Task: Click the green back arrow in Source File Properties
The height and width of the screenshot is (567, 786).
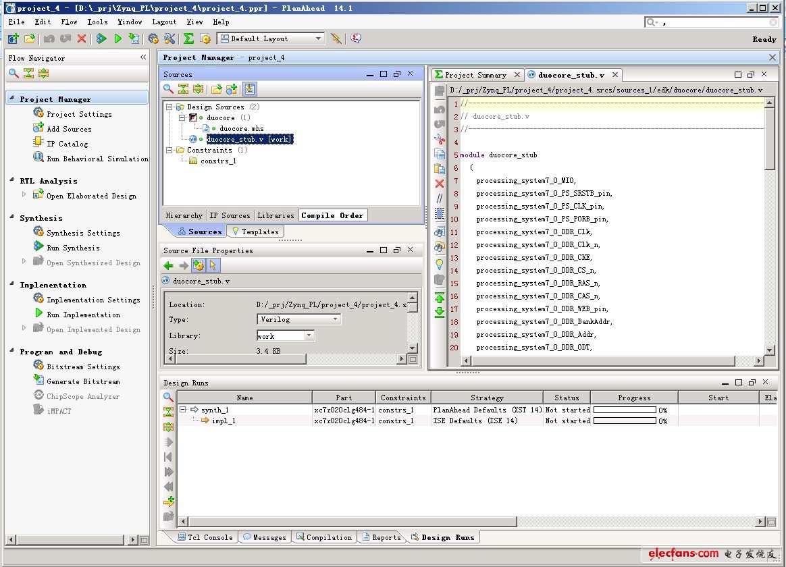Action: (x=169, y=266)
